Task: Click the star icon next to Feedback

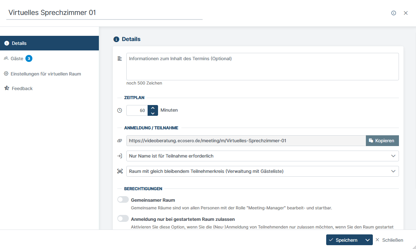Action: (6, 88)
